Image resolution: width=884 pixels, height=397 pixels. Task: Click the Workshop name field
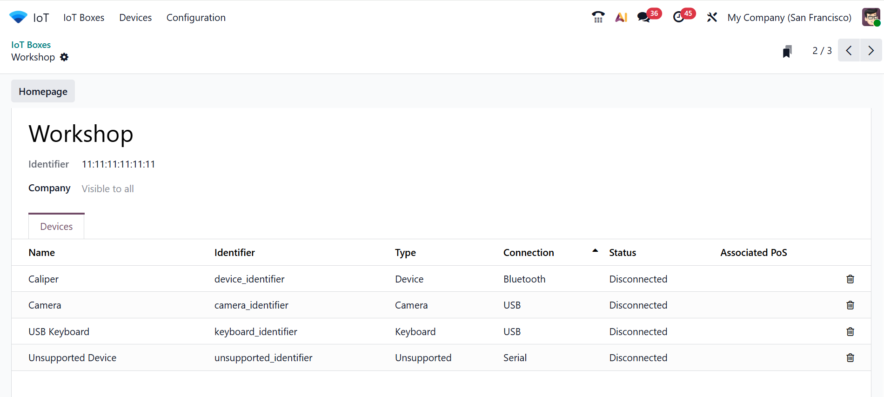[81, 134]
